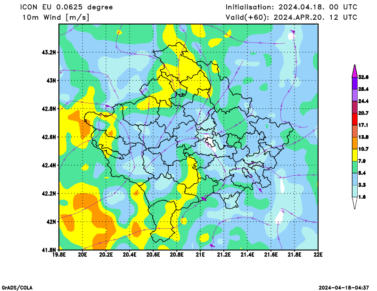The image size is (377, 291).
Task: Click the 42.2N latitude axis label
Action: click(x=49, y=194)
